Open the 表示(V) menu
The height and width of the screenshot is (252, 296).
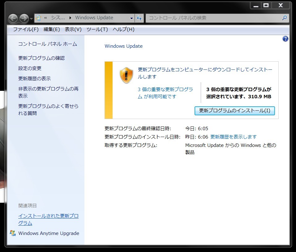(x=73, y=29)
